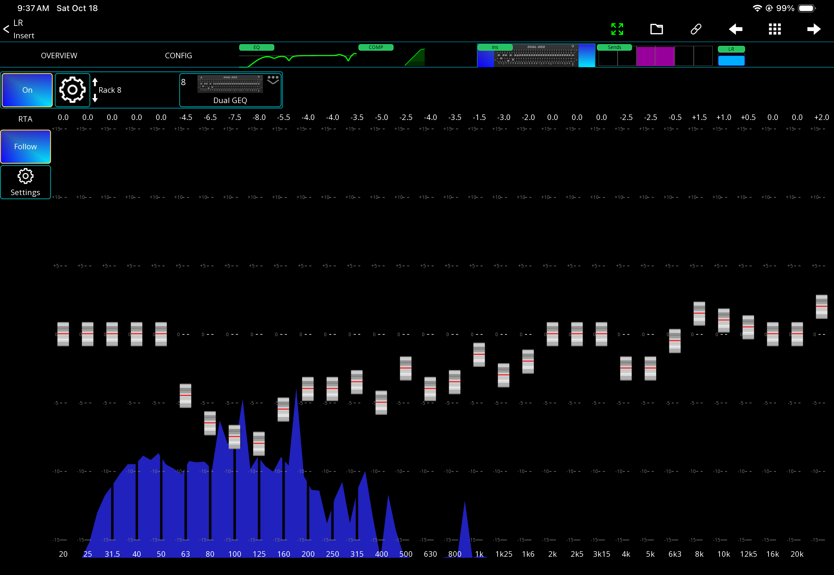Screen dimensions: 834x575
Task: Open the Sends tab
Action: pos(655,56)
